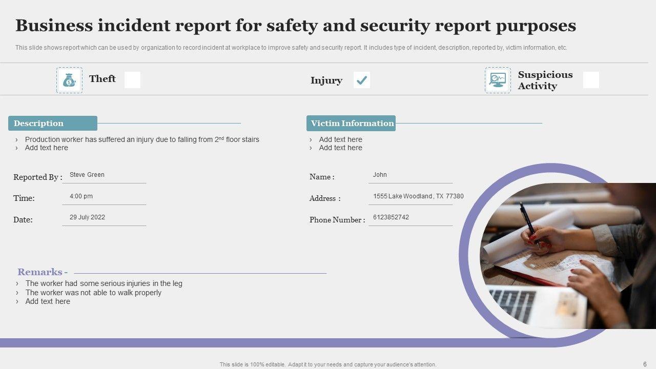Select the Description section header
The width and height of the screenshot is (656, 369).
click(52, 124)
